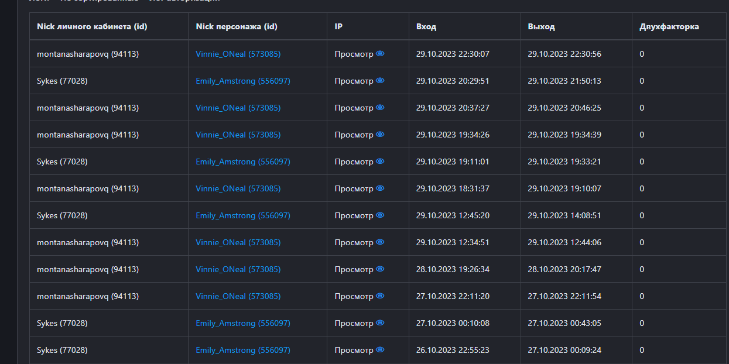
Task: Click the 'Выход' column header
Action: tap(541, 26)
